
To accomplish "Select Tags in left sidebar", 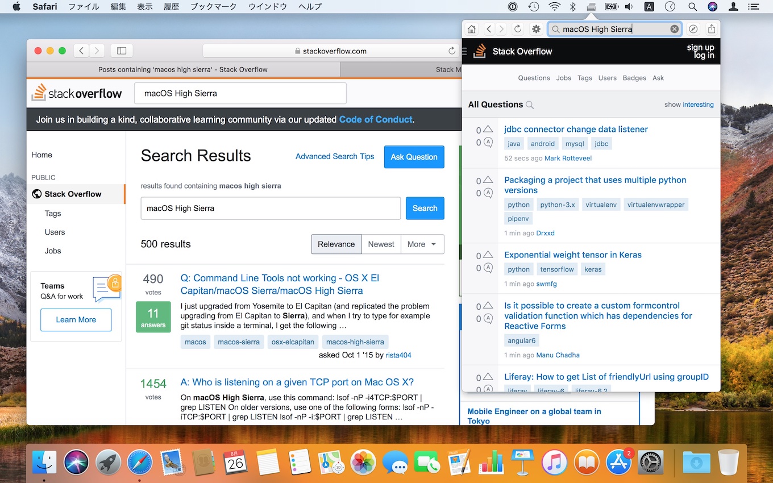I will coord(53,214).
